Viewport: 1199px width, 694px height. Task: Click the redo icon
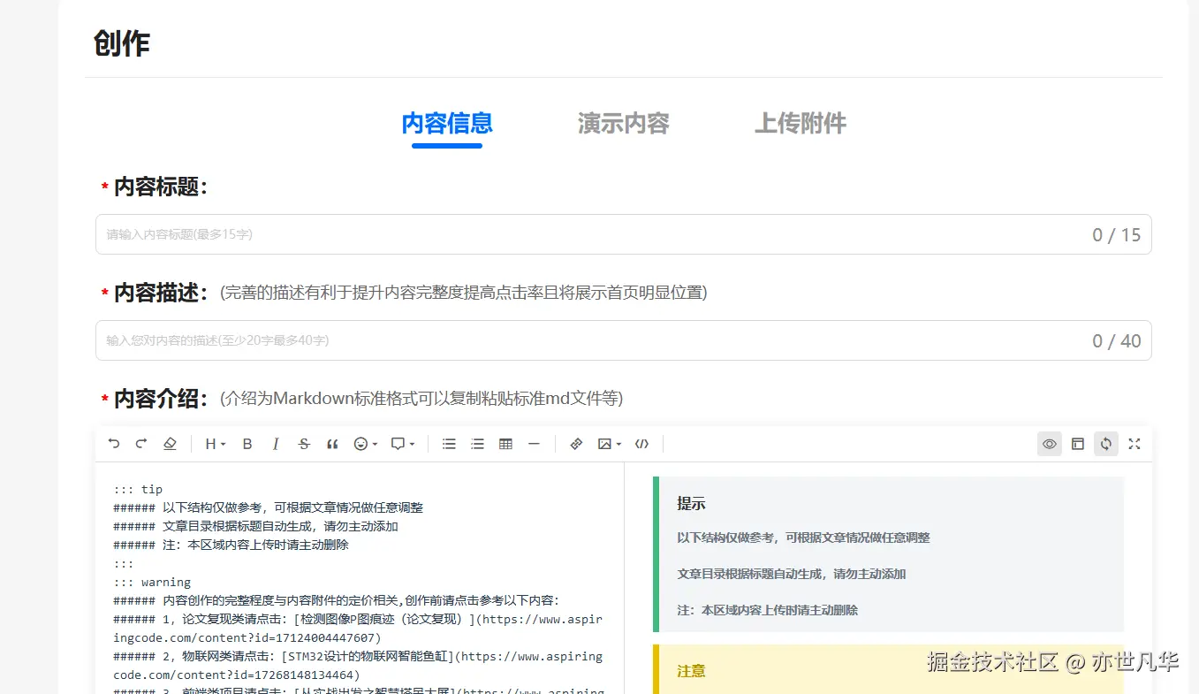point(141,443)
